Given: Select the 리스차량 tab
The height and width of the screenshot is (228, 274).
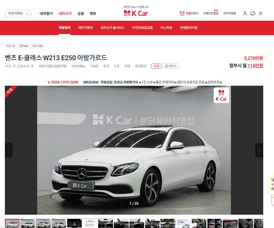Looking at the screenshot, I should [166, 28].
